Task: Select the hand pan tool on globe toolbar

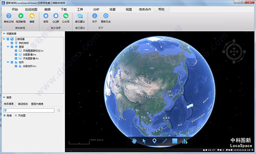Action: [x=134, y=141]
